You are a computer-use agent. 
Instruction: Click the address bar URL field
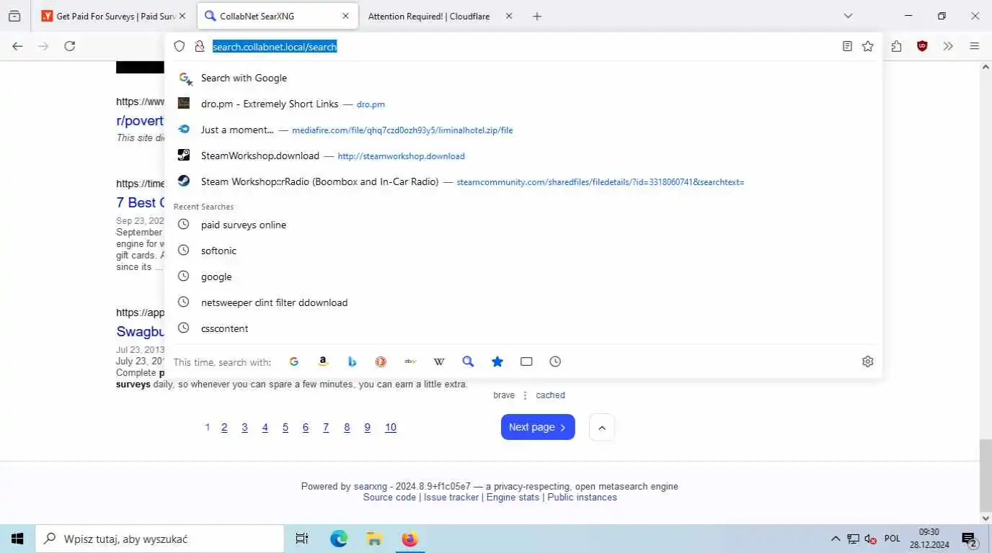tap(523, 46)
